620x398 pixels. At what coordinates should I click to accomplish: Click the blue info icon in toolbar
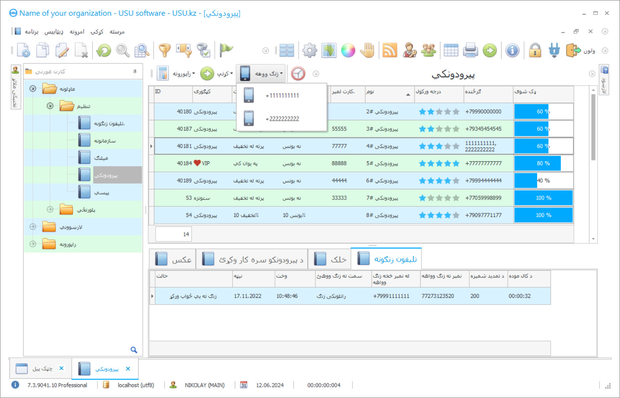tap(512, 50)
